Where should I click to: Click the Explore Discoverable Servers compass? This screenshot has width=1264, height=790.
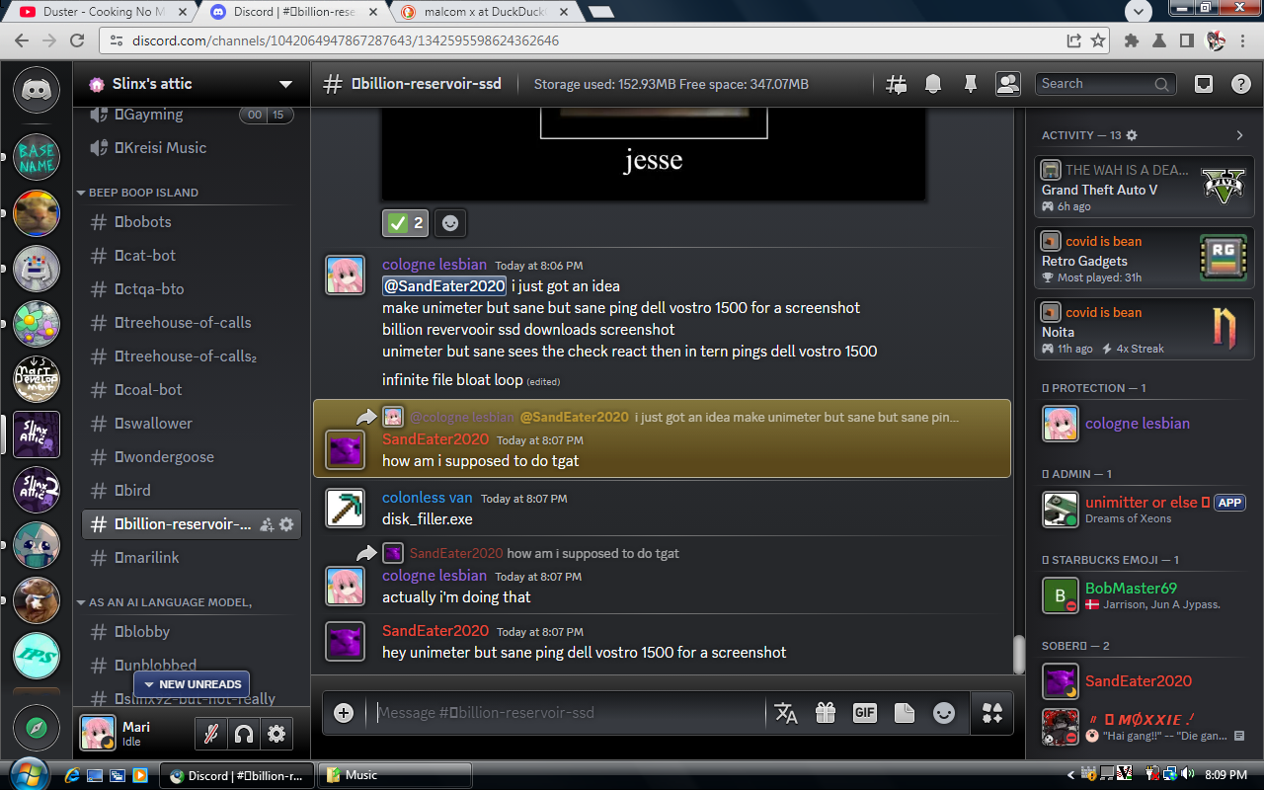tap(37, 729)
